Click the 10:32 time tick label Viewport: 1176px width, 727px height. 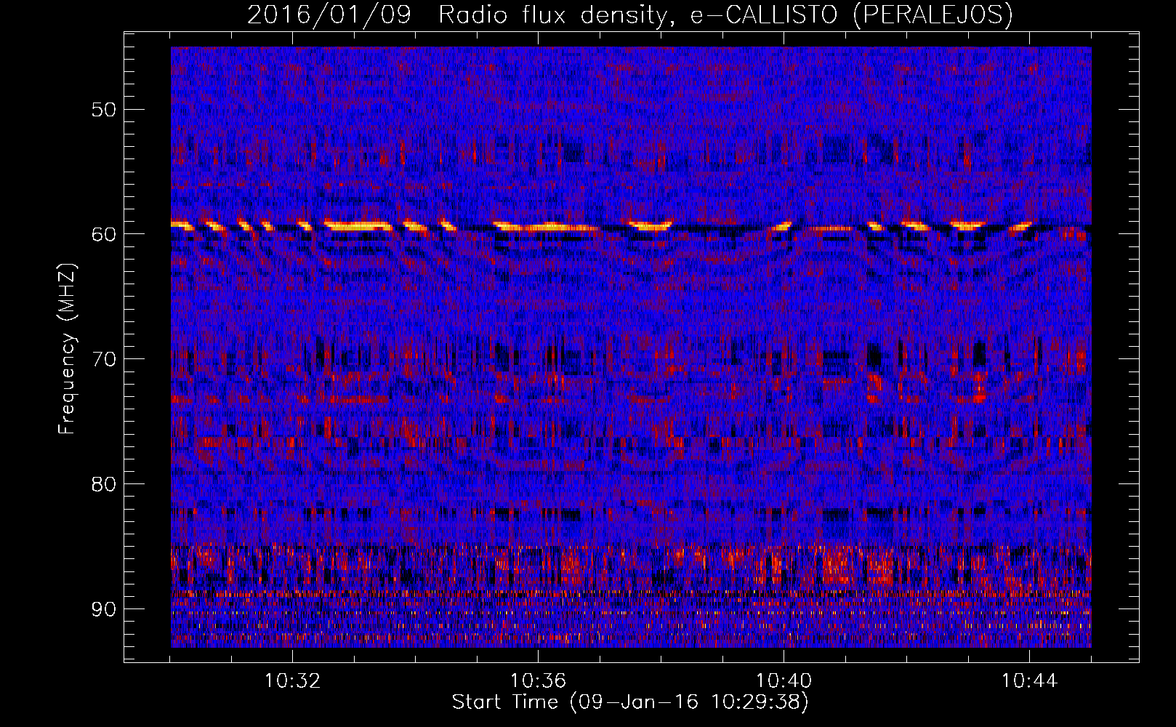point(292,681)
